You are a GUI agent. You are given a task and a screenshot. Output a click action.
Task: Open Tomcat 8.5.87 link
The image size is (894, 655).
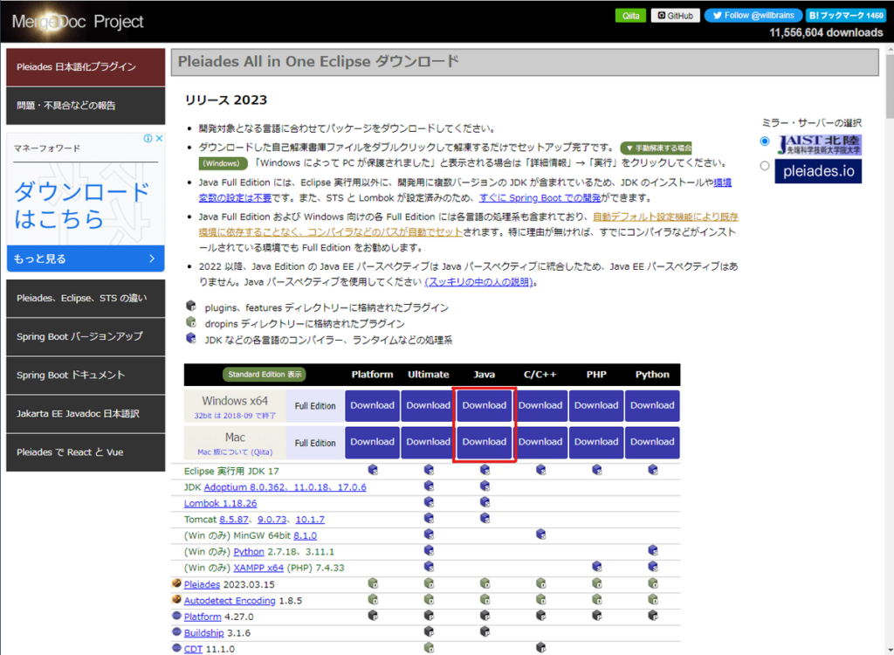point(234,520)
